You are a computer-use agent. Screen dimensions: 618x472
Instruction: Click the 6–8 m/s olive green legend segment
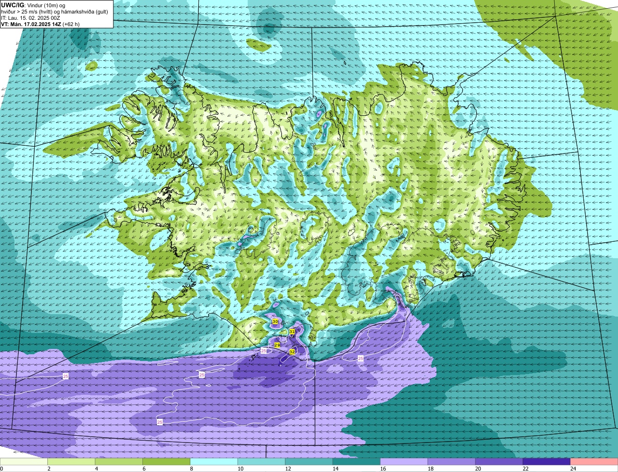point(167,462)
